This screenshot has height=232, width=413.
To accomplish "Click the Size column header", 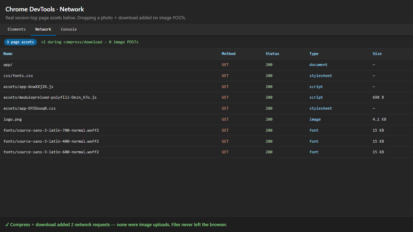I will click(377, 54).
